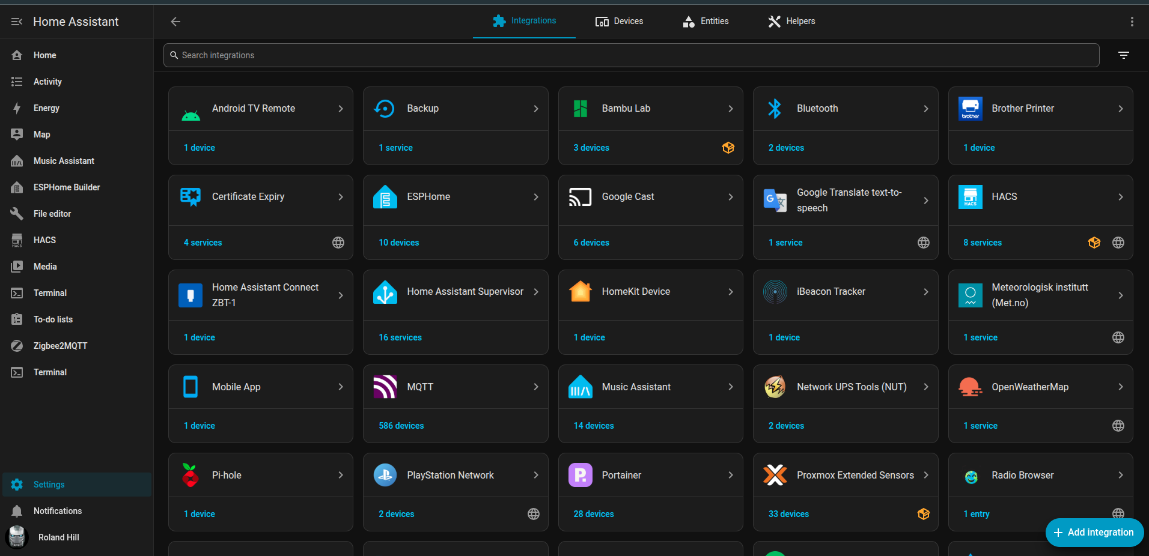
Task: Click the PlayStation Network globe icon
Action: point(534,514)
